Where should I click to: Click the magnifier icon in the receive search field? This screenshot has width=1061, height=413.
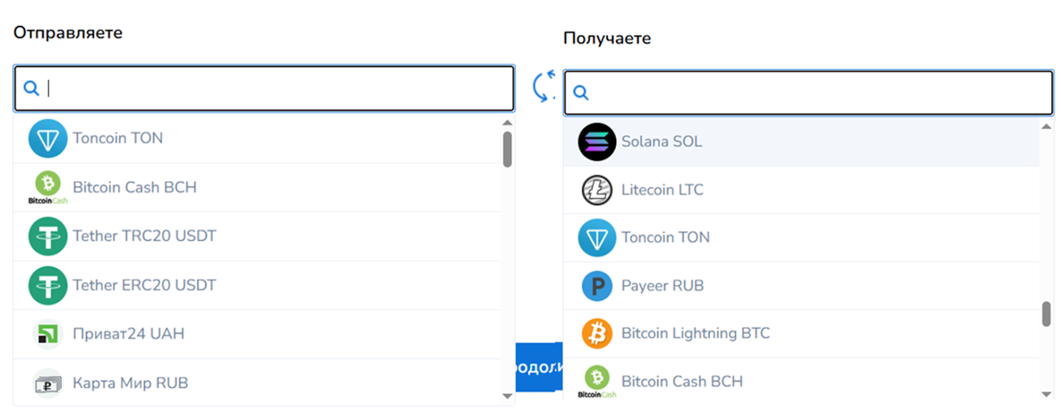pyautogui.click(x=581, y=92)
